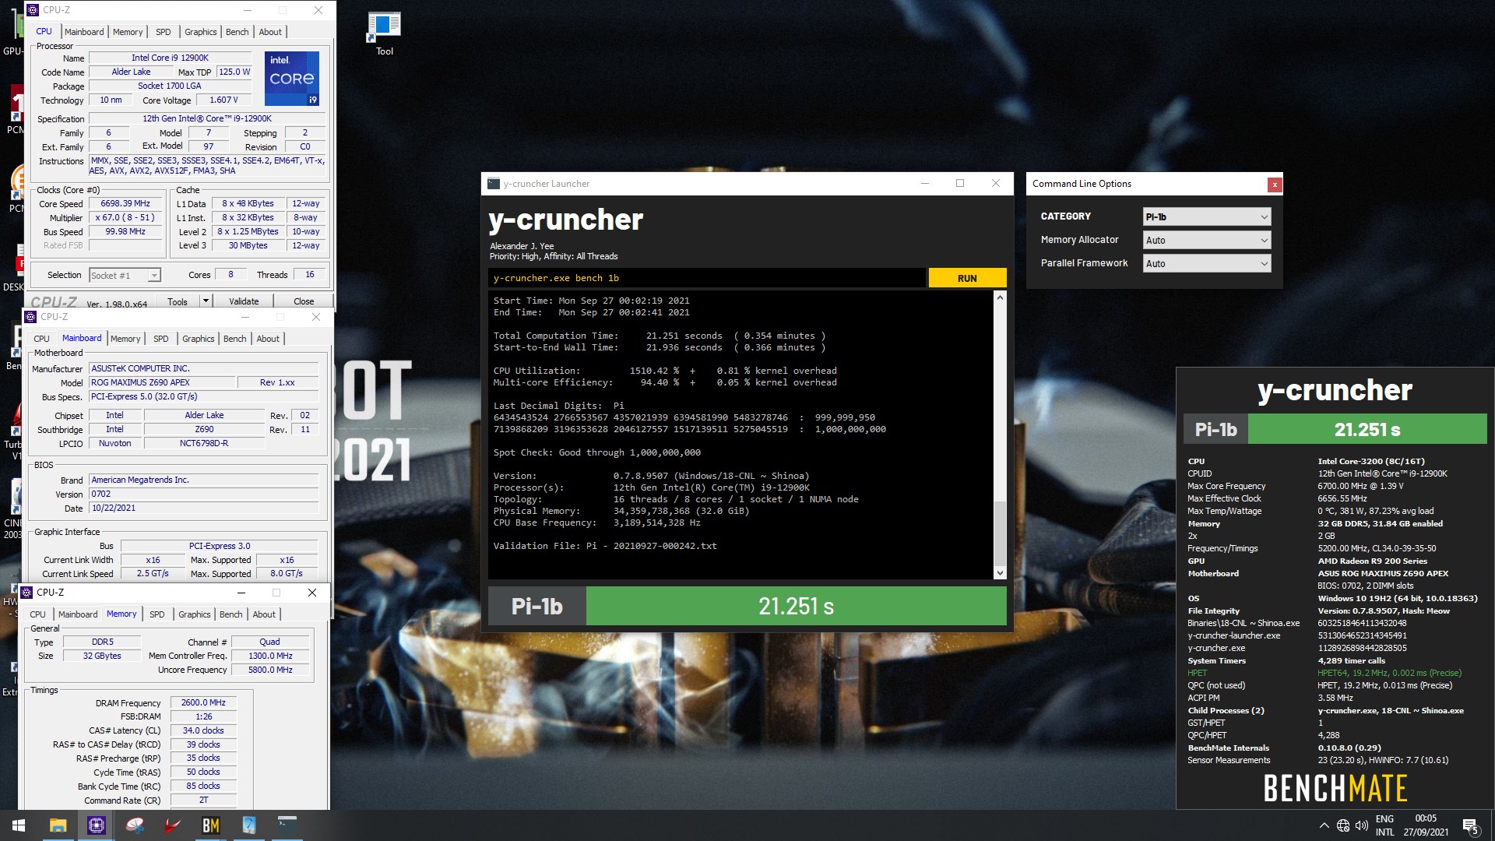Click the BIOS Version 0702 field
This screenshot has height=841, width=1495.
(x=204, y=494)
